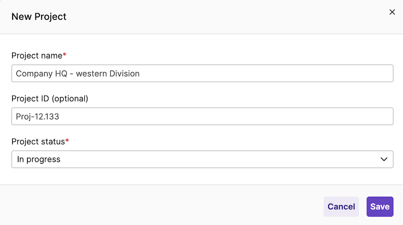Click the 'Project name' field label
This screenshot has height=225, width=403.
click(37, 56)
